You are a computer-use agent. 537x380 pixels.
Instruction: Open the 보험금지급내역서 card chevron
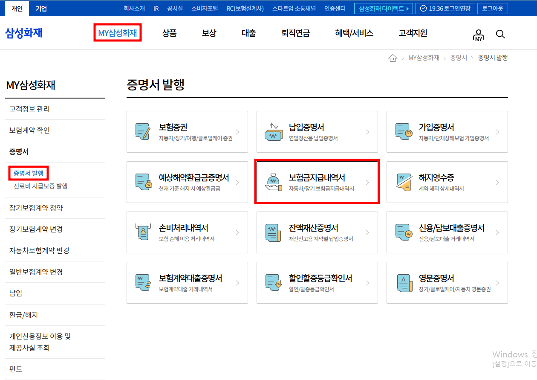(367, 182)
